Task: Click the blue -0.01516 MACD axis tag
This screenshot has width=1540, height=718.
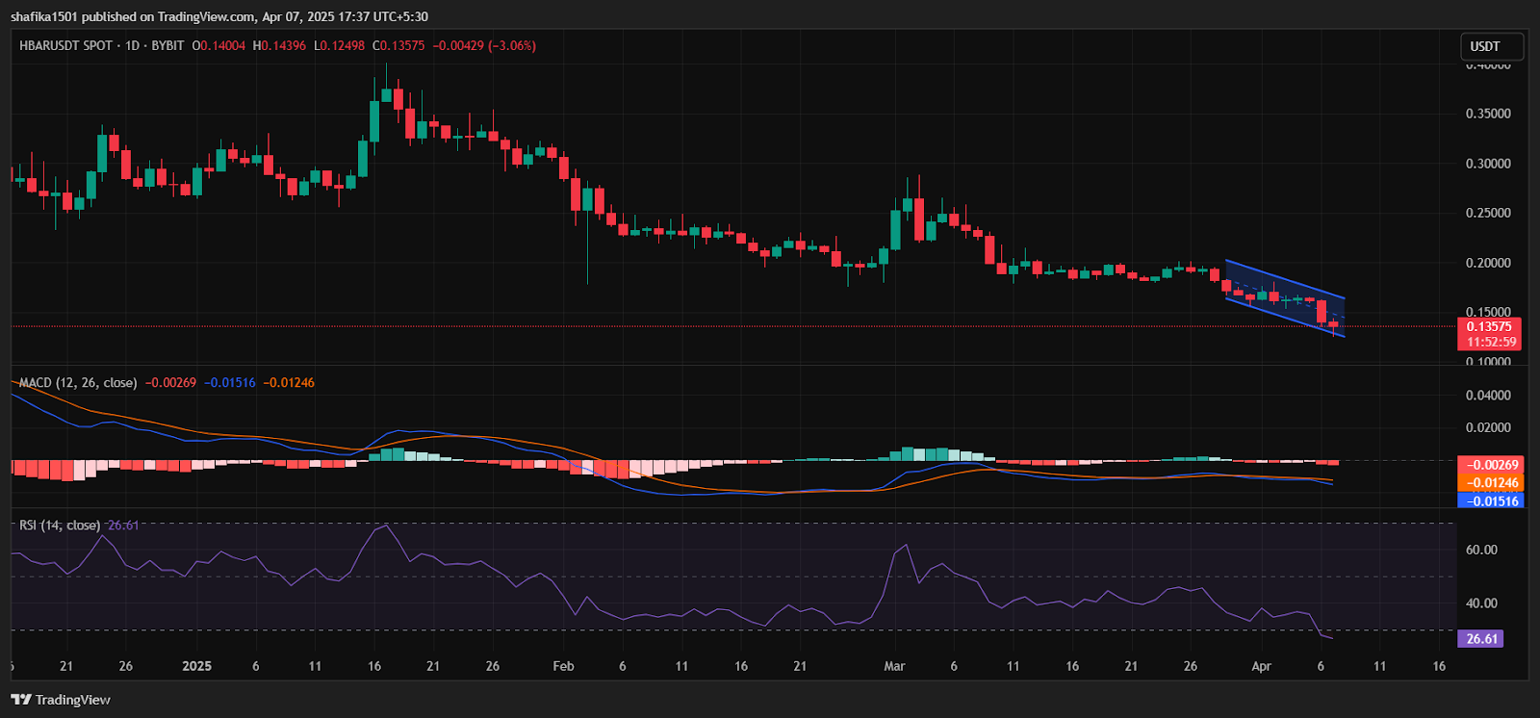Action: 1490,500
